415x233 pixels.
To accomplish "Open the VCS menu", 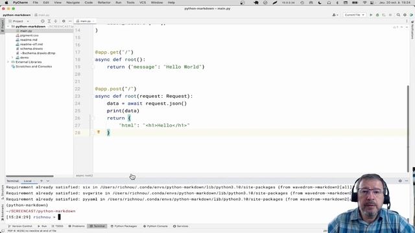I will 143,3.
